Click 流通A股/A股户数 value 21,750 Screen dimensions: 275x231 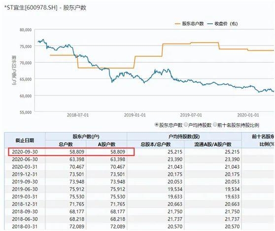(232, 211)
